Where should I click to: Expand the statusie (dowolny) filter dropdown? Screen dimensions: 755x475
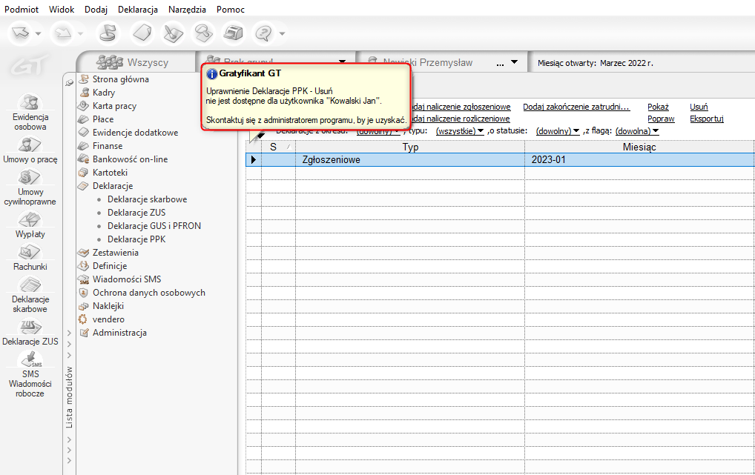(x=559, y=131)
